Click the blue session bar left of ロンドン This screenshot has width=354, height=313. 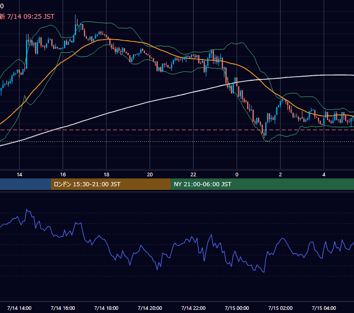[x=26, y=184]
